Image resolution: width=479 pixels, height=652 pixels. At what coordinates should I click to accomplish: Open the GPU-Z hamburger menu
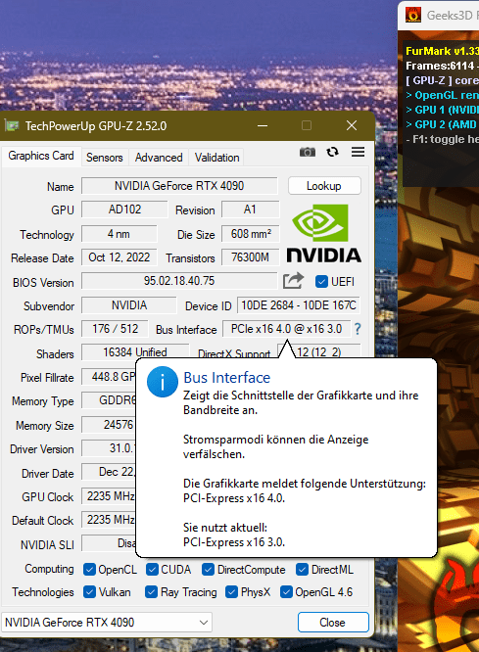click(358, 152)
